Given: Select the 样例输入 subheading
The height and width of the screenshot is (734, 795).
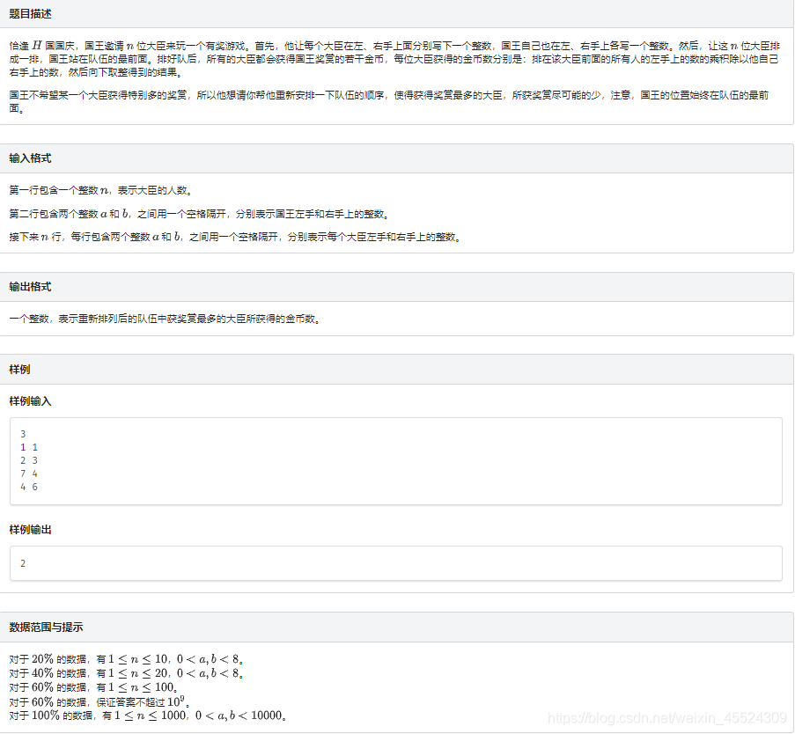Looking at the screenshot, I should (x=31, y=401).
